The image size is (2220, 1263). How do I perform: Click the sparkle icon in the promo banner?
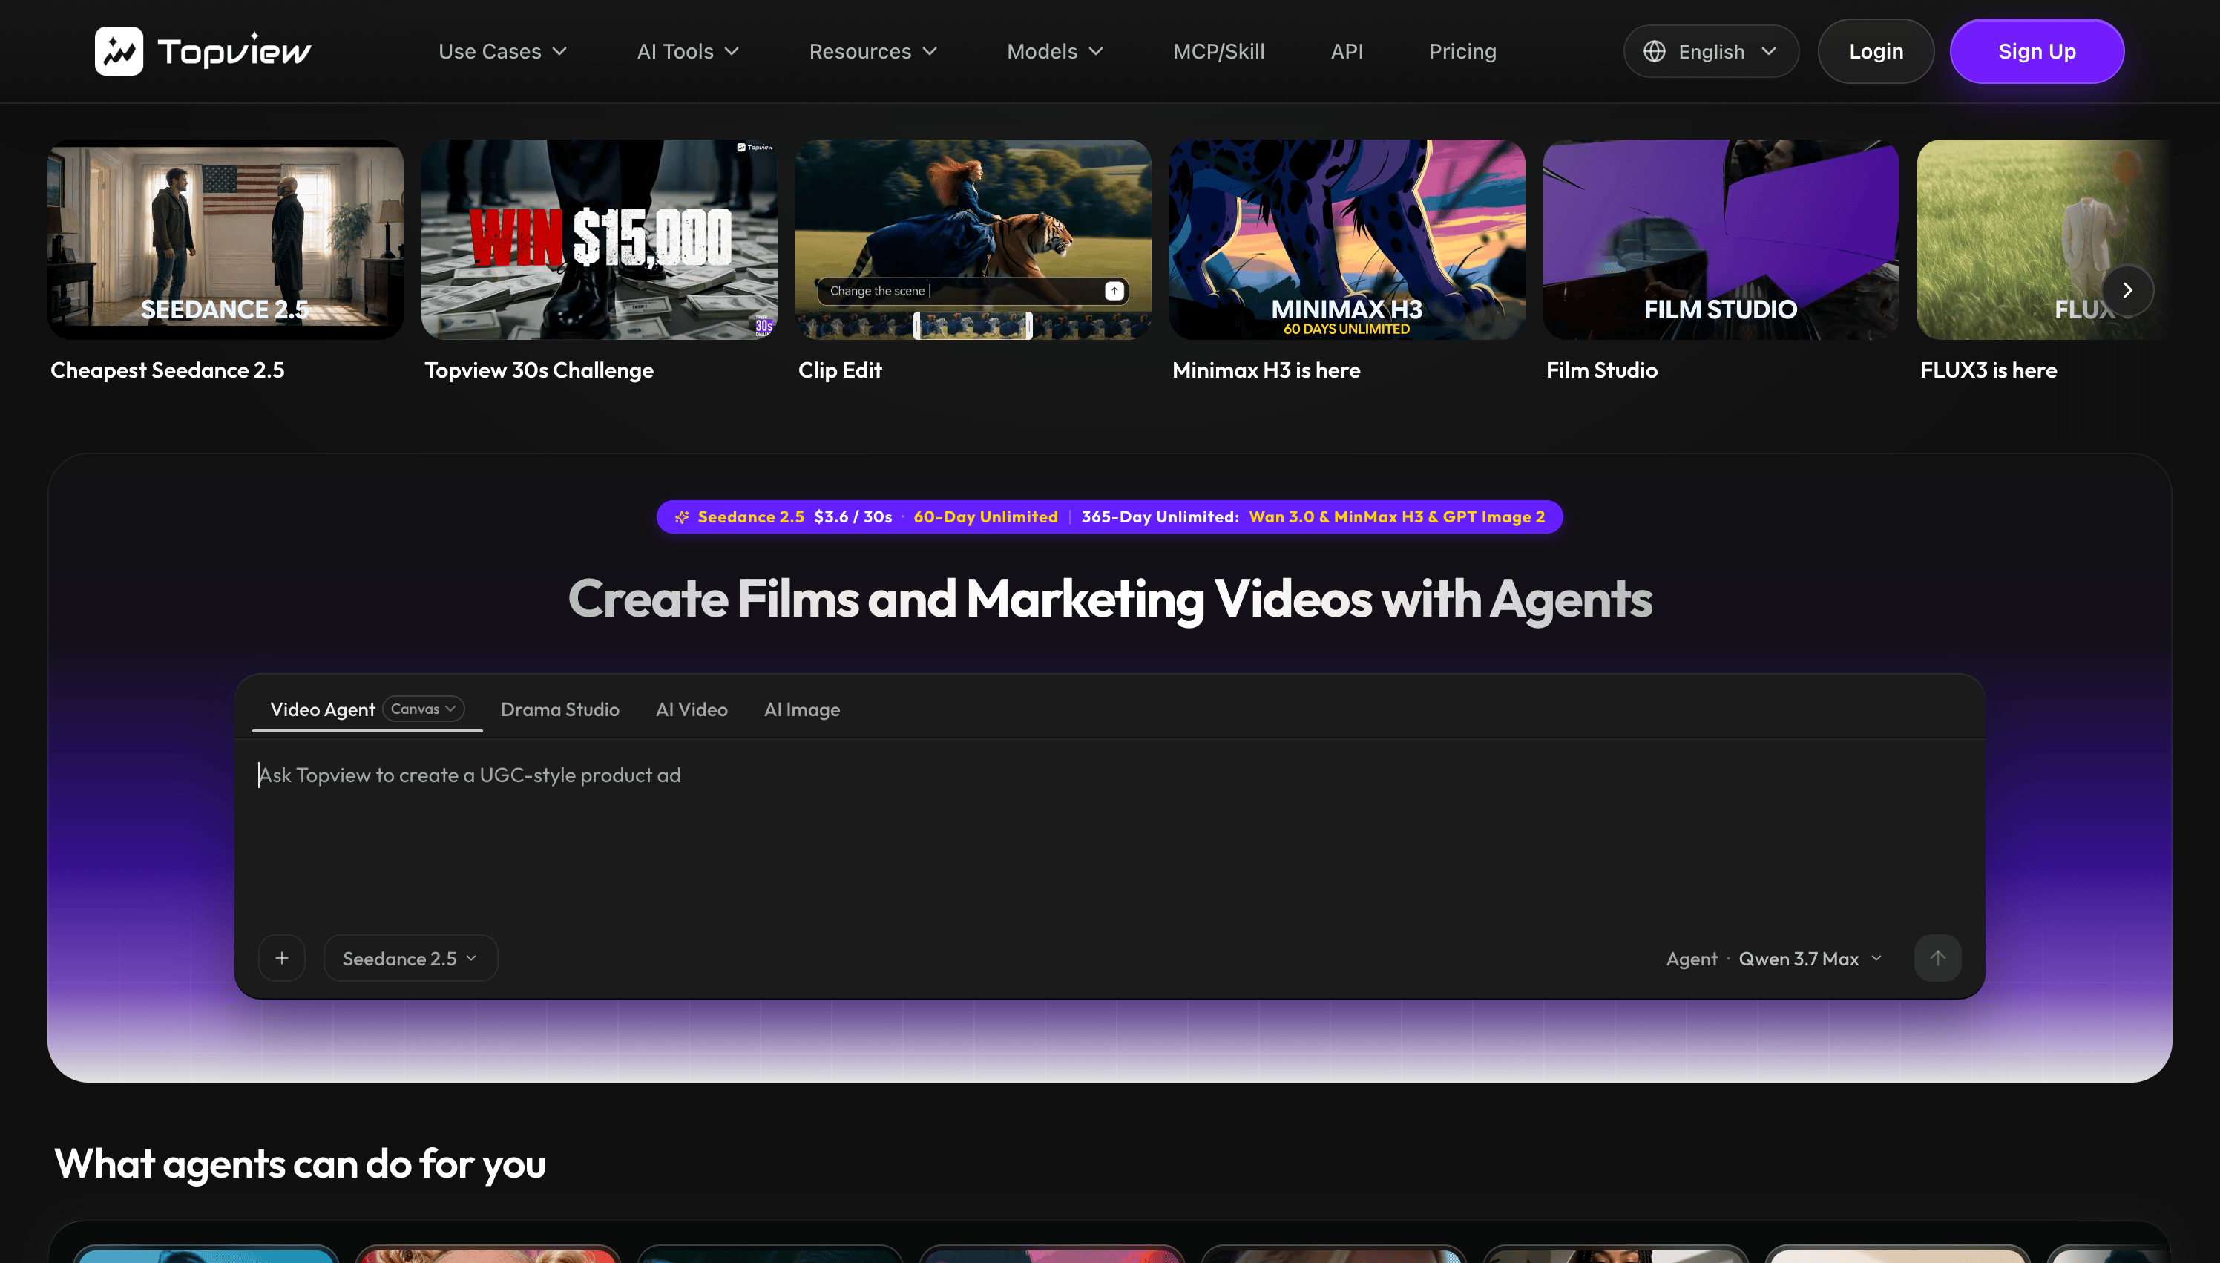click(x=682, y=517)
